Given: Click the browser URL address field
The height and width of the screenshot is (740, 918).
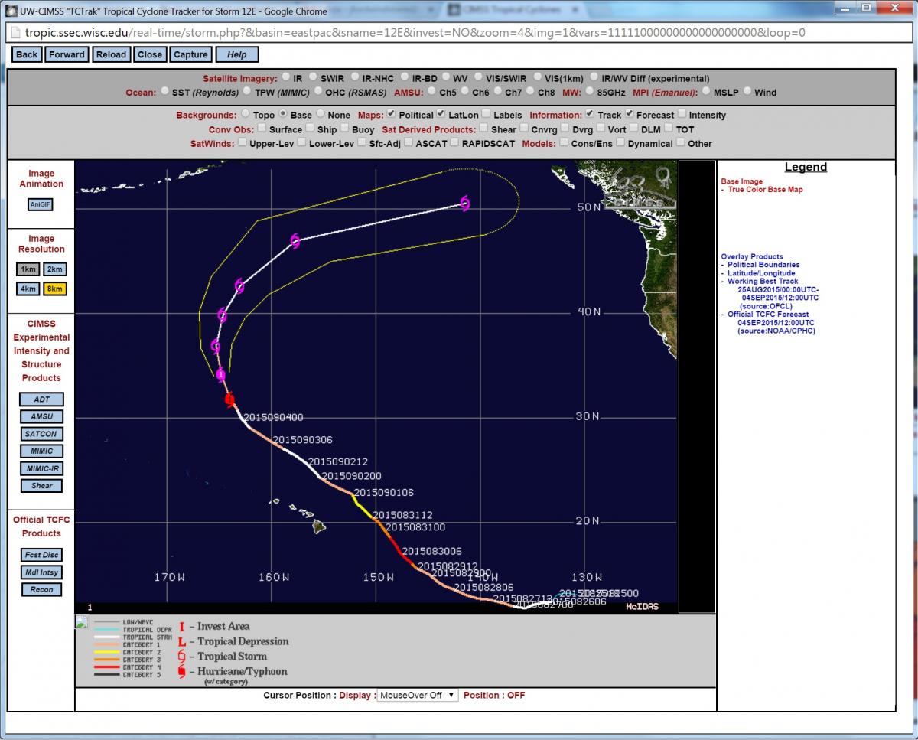Looking at the screenshot, I should tap(460, 33).
